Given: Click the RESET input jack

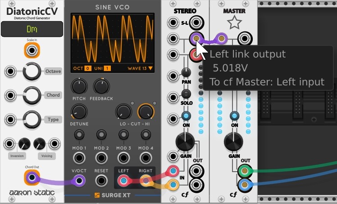Looking at the screenshot, I should pyautogui.click(x=101, y=181).
